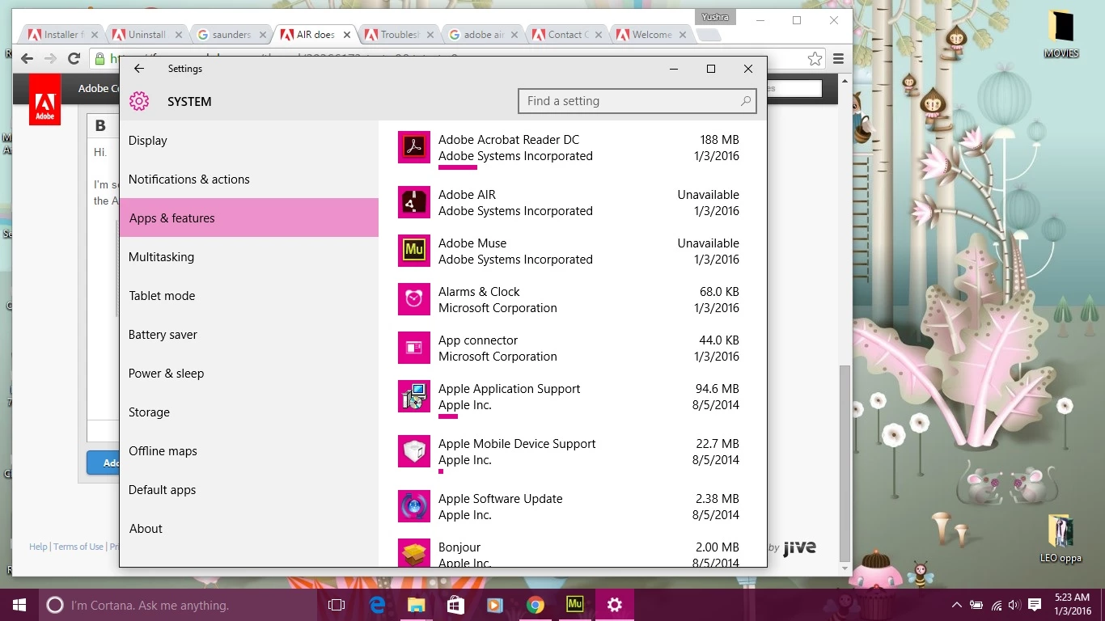1105x621 pixels.
Task: Select Apps & features in the sidebar
Action: coord(249,218)
